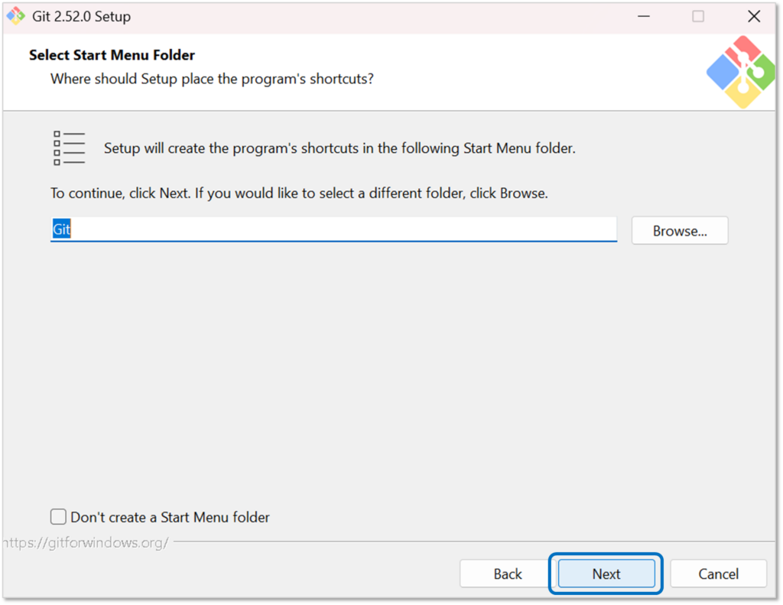Close the Git Setup installer window
Image resolution: width=783 pixels, height=605 pixels.
coord(754,16)
